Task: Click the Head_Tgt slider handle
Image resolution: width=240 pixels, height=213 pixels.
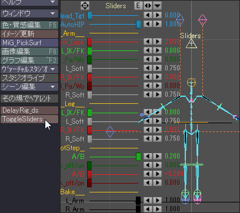Action: [x=89, y=16]
